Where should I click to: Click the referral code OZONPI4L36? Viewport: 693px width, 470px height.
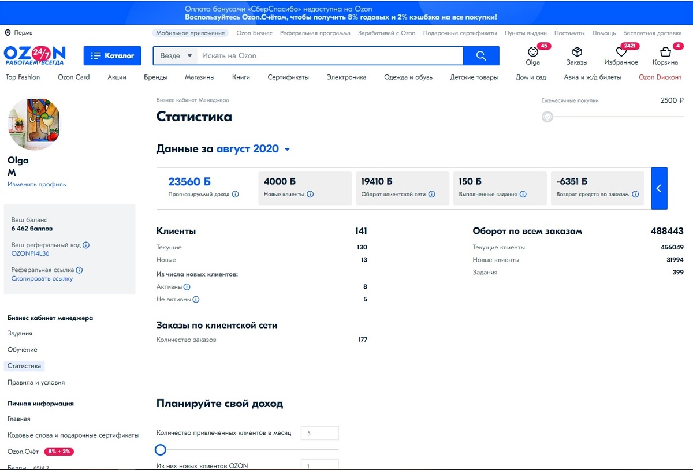tap(31, 253)
